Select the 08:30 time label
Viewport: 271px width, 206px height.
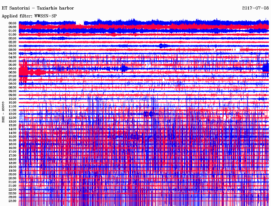(12, 88)
